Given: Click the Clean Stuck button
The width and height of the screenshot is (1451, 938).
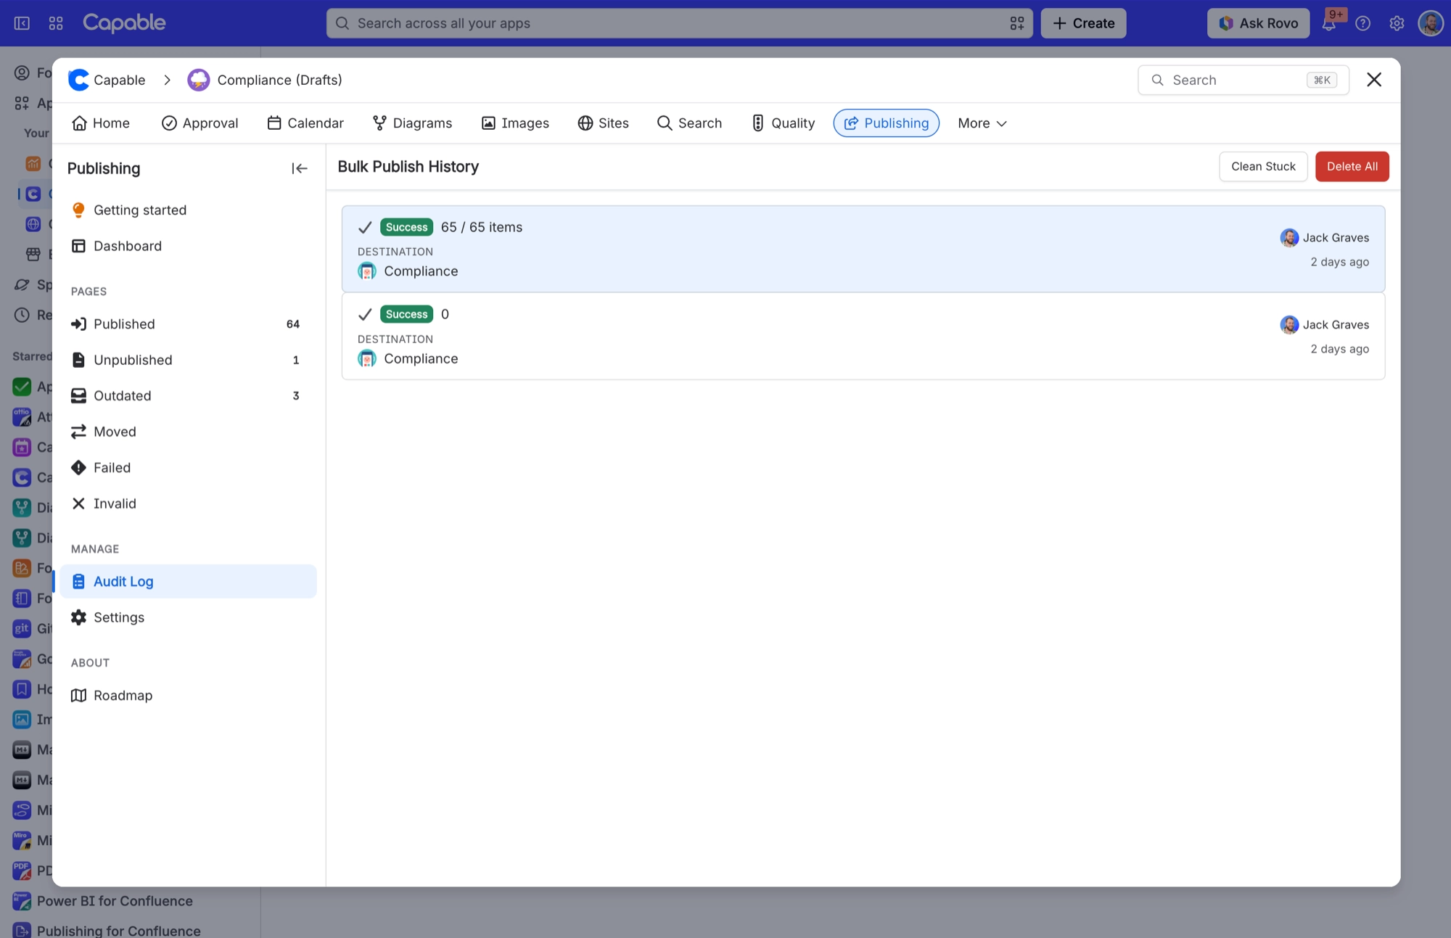Looking at the screenshot, I should [1263, 166].
